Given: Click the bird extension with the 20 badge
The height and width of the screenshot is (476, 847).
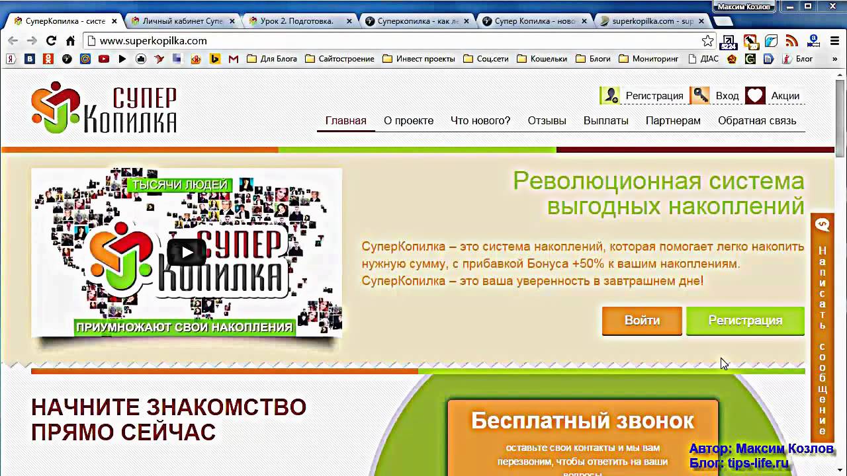Looking at the screenshot, I should [750, 42].
